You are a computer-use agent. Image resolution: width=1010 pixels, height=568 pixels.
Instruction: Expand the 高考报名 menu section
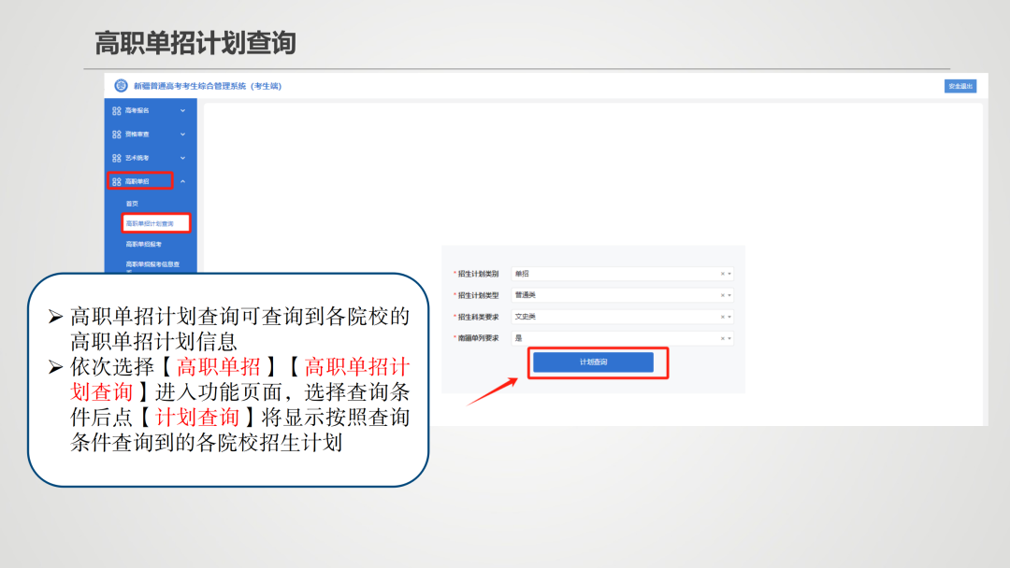coord(180,112)
